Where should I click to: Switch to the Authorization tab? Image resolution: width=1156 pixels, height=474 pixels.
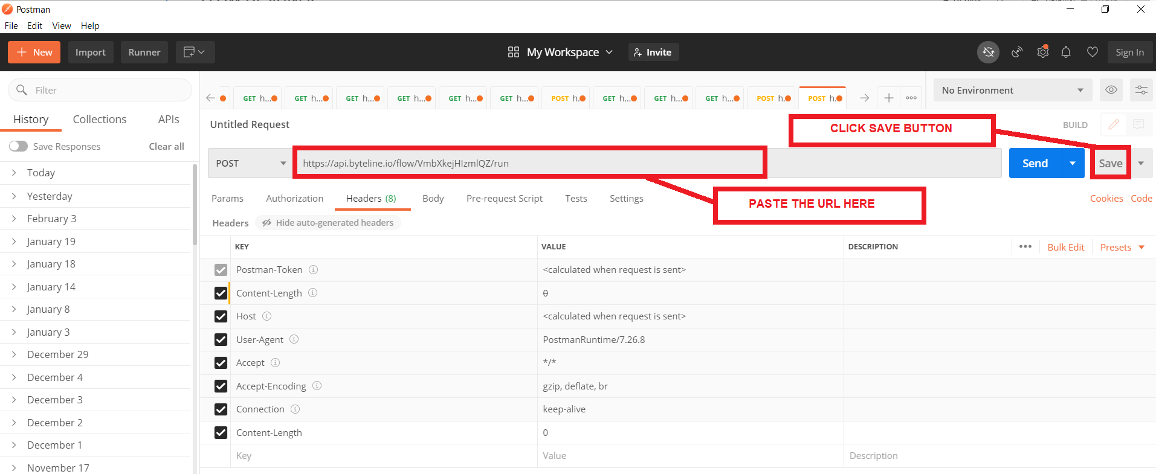(294, 198)
